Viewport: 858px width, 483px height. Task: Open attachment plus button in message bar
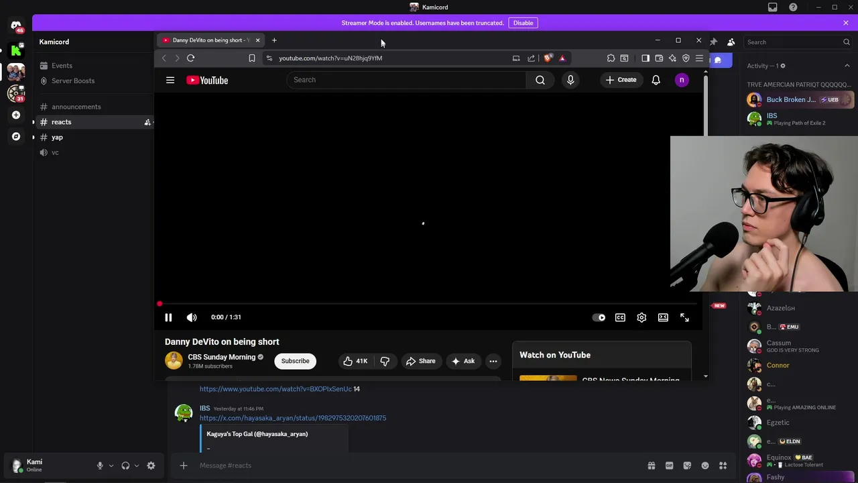coord(183,466)
